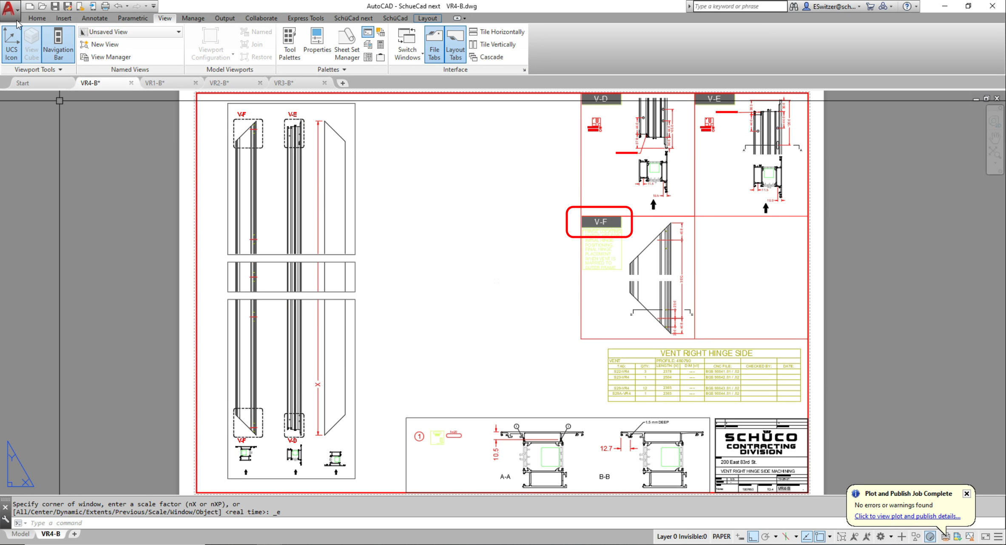Open the Annotate ribbon tab
Viewport: 1006px width, 545px height.
[94, 18]
